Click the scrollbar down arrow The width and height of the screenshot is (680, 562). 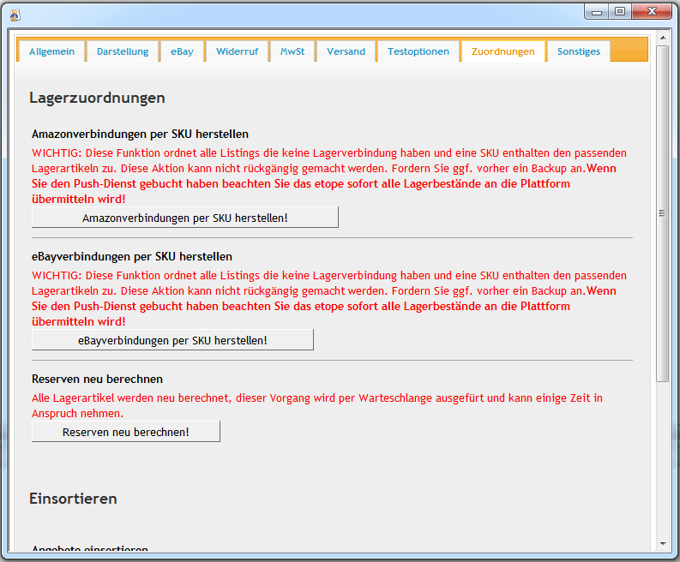coord(663,544)
